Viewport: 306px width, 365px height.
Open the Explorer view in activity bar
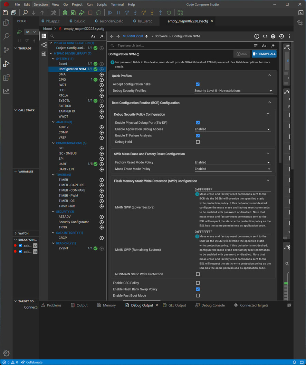tap(6, 23)
